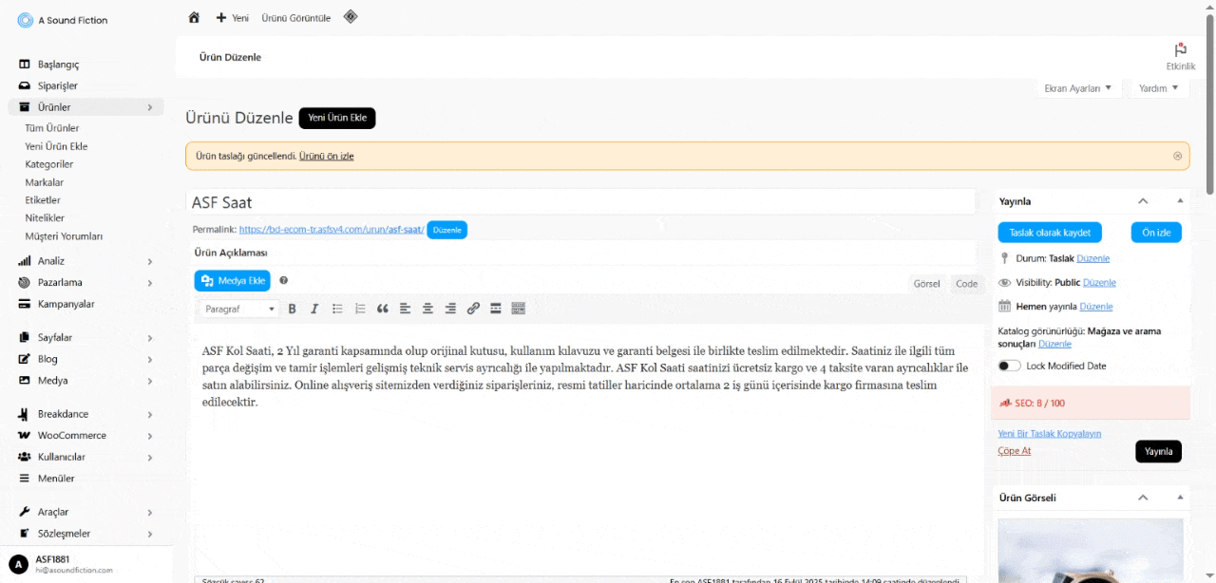Screen dimensions: 1216x583
Task: Apply italic formatting in the editor
Action: pos(314,309)
